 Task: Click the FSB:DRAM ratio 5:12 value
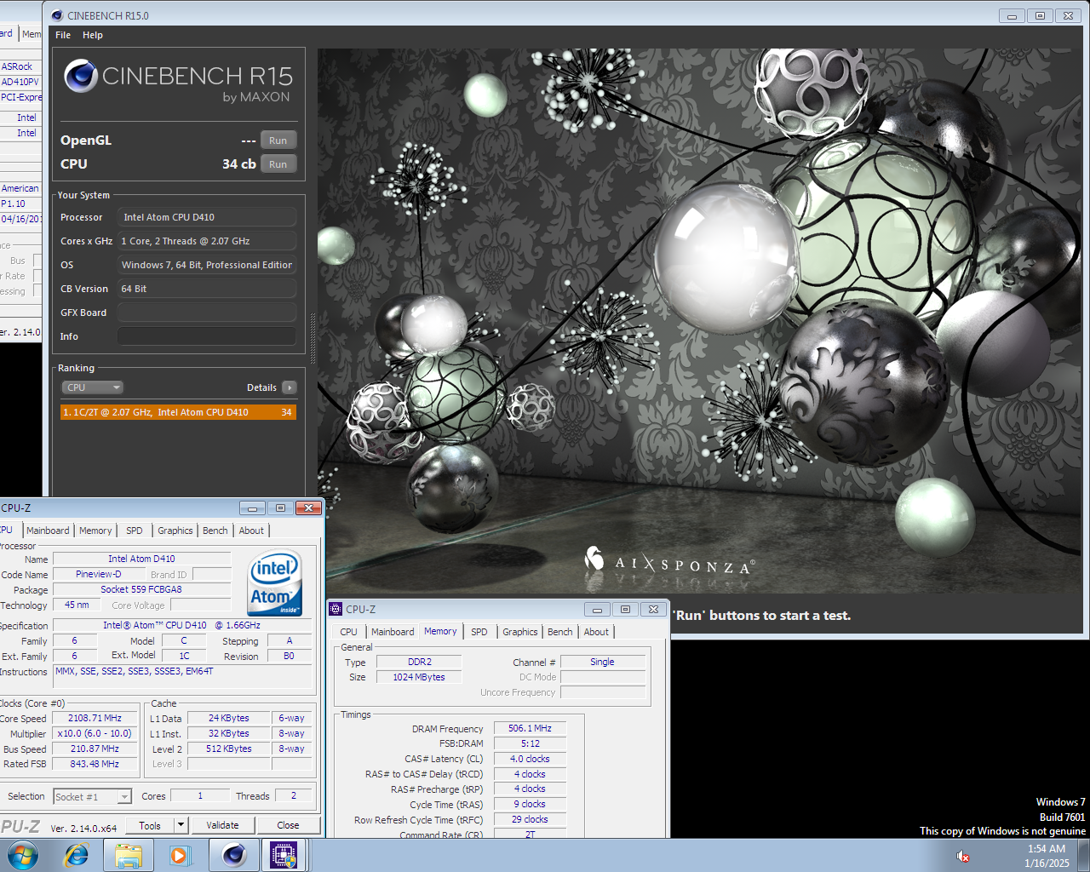click(x=530, y=744)
